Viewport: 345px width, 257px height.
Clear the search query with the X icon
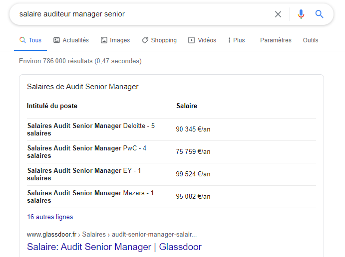click(278, 14)
